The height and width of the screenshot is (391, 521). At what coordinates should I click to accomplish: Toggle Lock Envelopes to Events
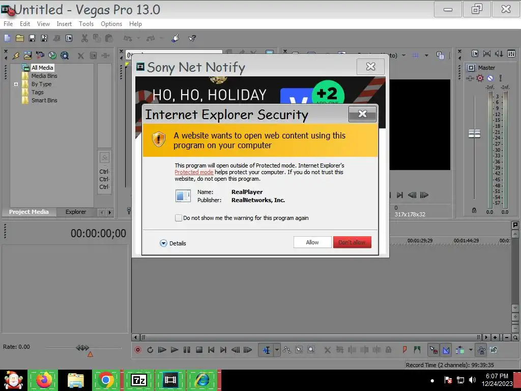tap(481, 350)
